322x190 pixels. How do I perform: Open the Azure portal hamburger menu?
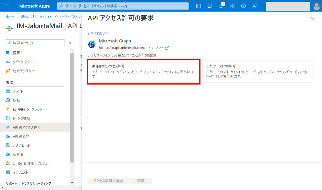coord(7,6)
